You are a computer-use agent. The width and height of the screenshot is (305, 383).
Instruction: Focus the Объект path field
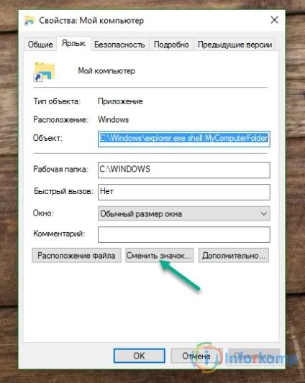tap(184, 139)
